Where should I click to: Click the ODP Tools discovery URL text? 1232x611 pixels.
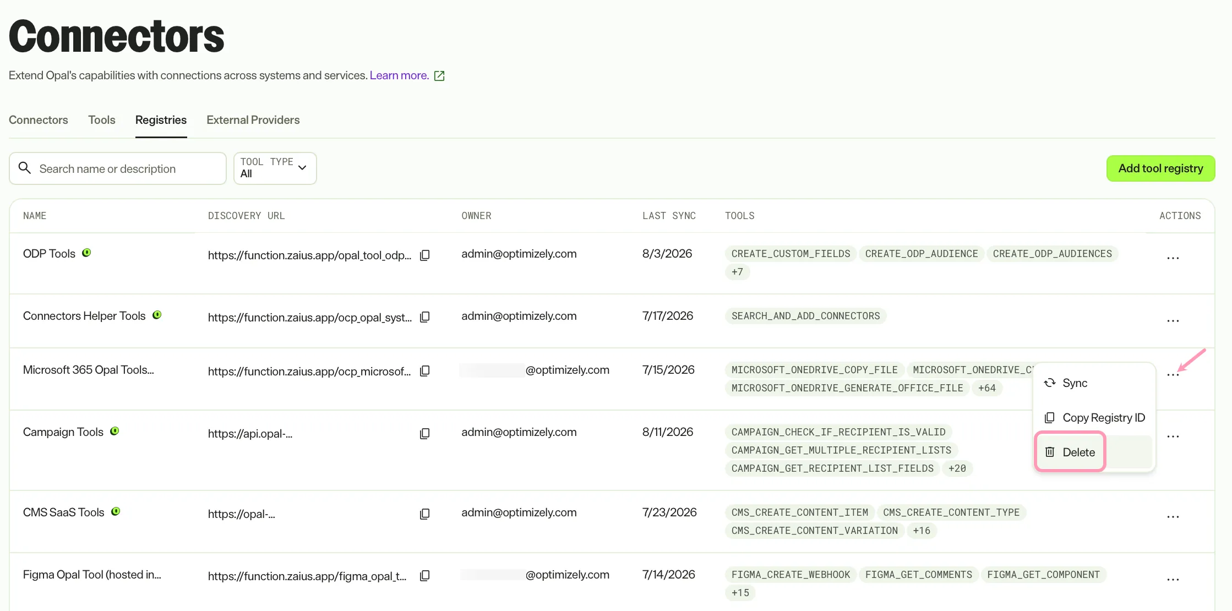pyautogui.click(x=309, y=255)
